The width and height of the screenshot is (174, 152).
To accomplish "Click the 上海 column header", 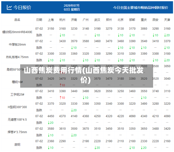I will (x=51, y=20).
